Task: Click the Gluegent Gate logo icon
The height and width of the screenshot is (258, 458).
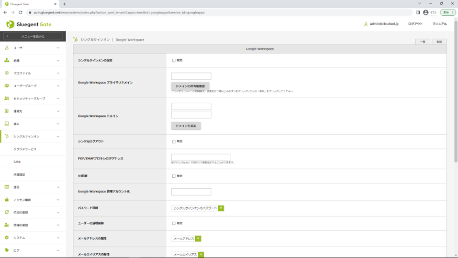Action: 10,24
